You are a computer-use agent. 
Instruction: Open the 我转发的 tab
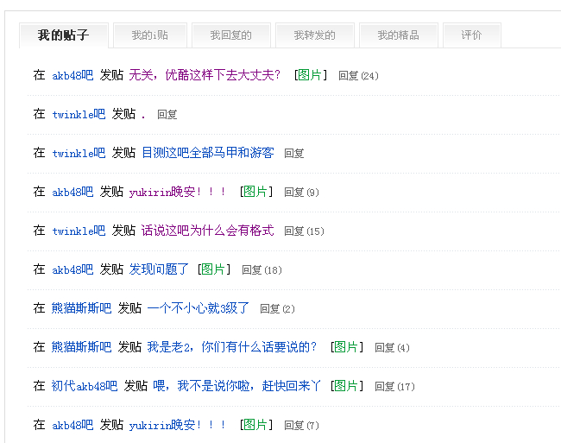pyautogui.click(x=315, y=35)
